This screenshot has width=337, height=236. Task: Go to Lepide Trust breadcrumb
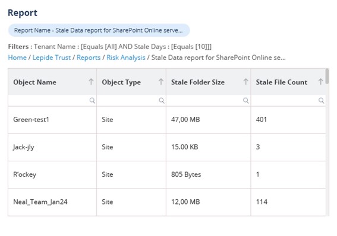pyautogui.click(x=52, y=58)
